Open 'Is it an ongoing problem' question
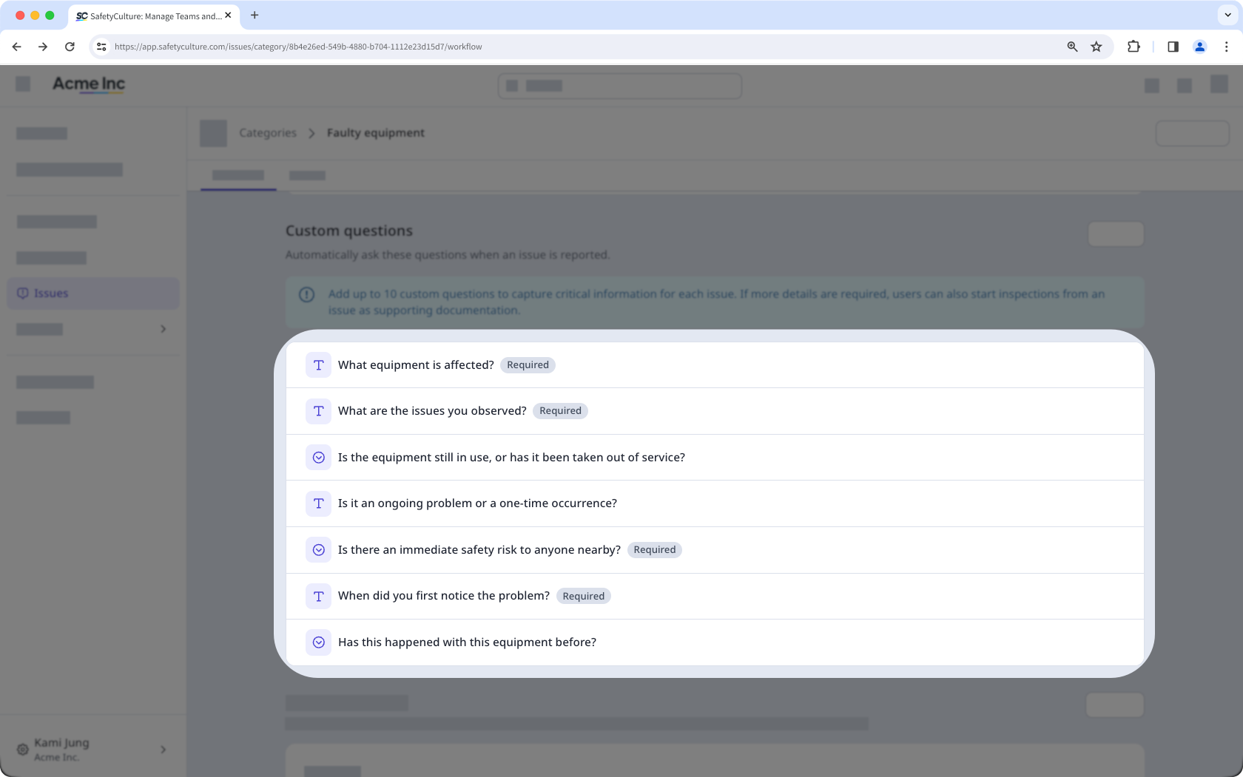Screen dimensions: 1243x777 click(x=715, y=503)
